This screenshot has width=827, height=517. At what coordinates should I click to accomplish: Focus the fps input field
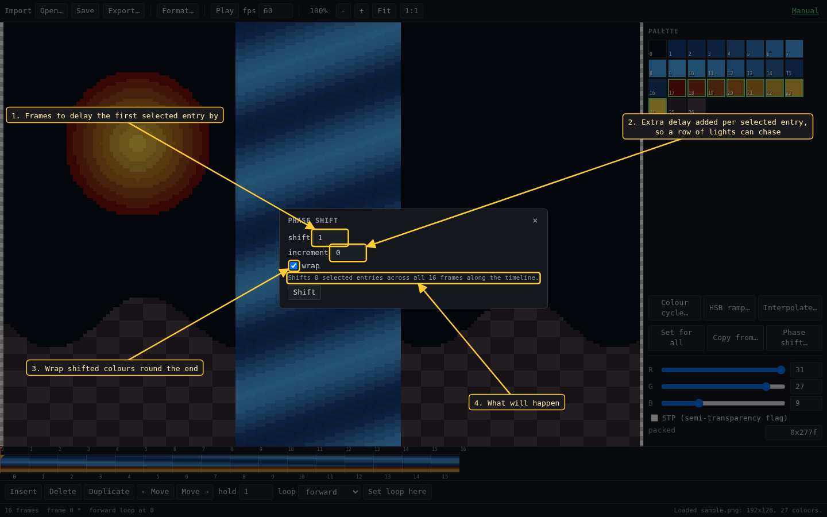276,11
